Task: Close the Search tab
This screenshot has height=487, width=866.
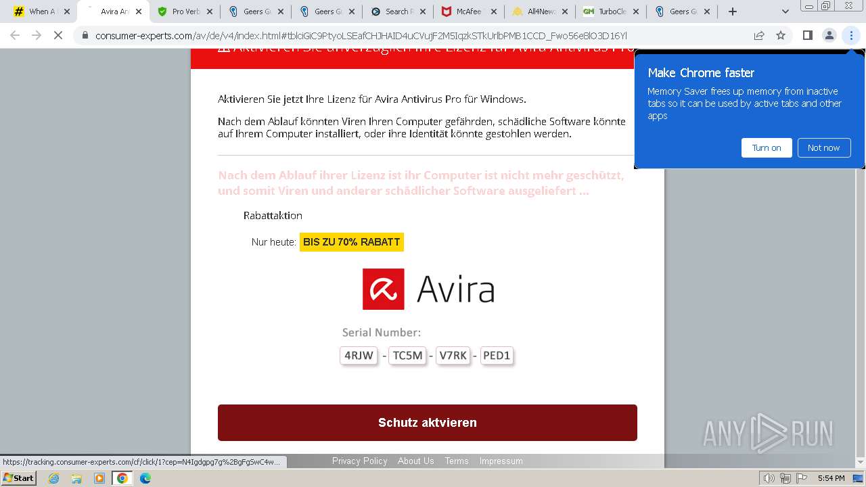Action: click(x=422, y=11)
